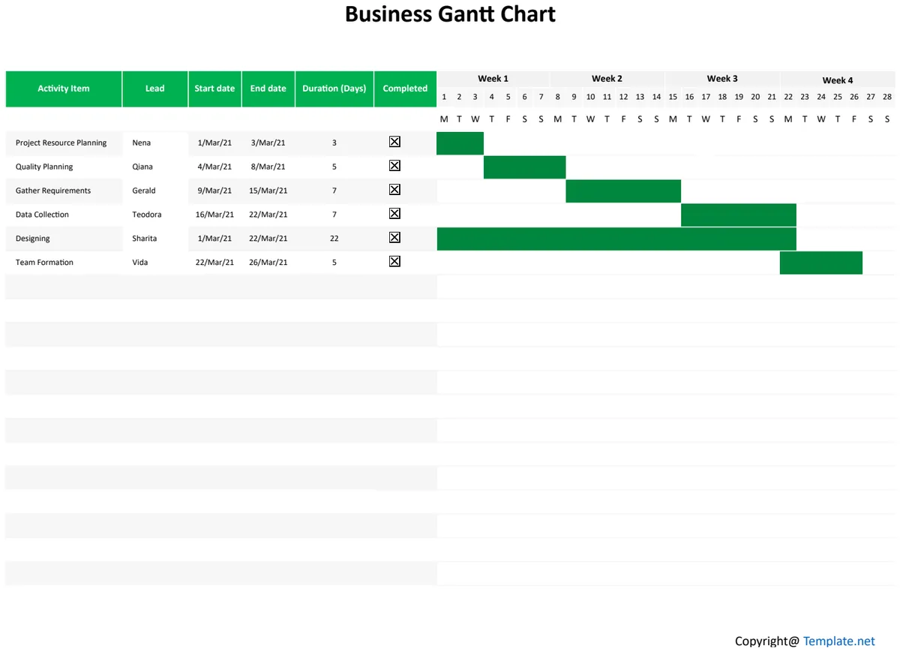This screenshot has width=900, height=652.
Task: Select the Week 4 header
Action: click(838, 80)
